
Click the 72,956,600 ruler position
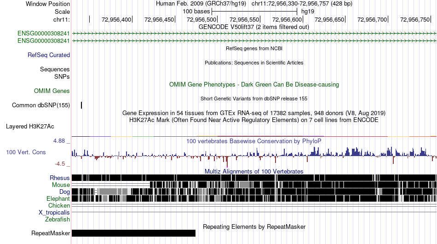[x=287, y=19]
